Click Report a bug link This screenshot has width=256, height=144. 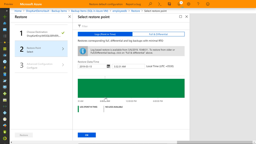point(133,4)
